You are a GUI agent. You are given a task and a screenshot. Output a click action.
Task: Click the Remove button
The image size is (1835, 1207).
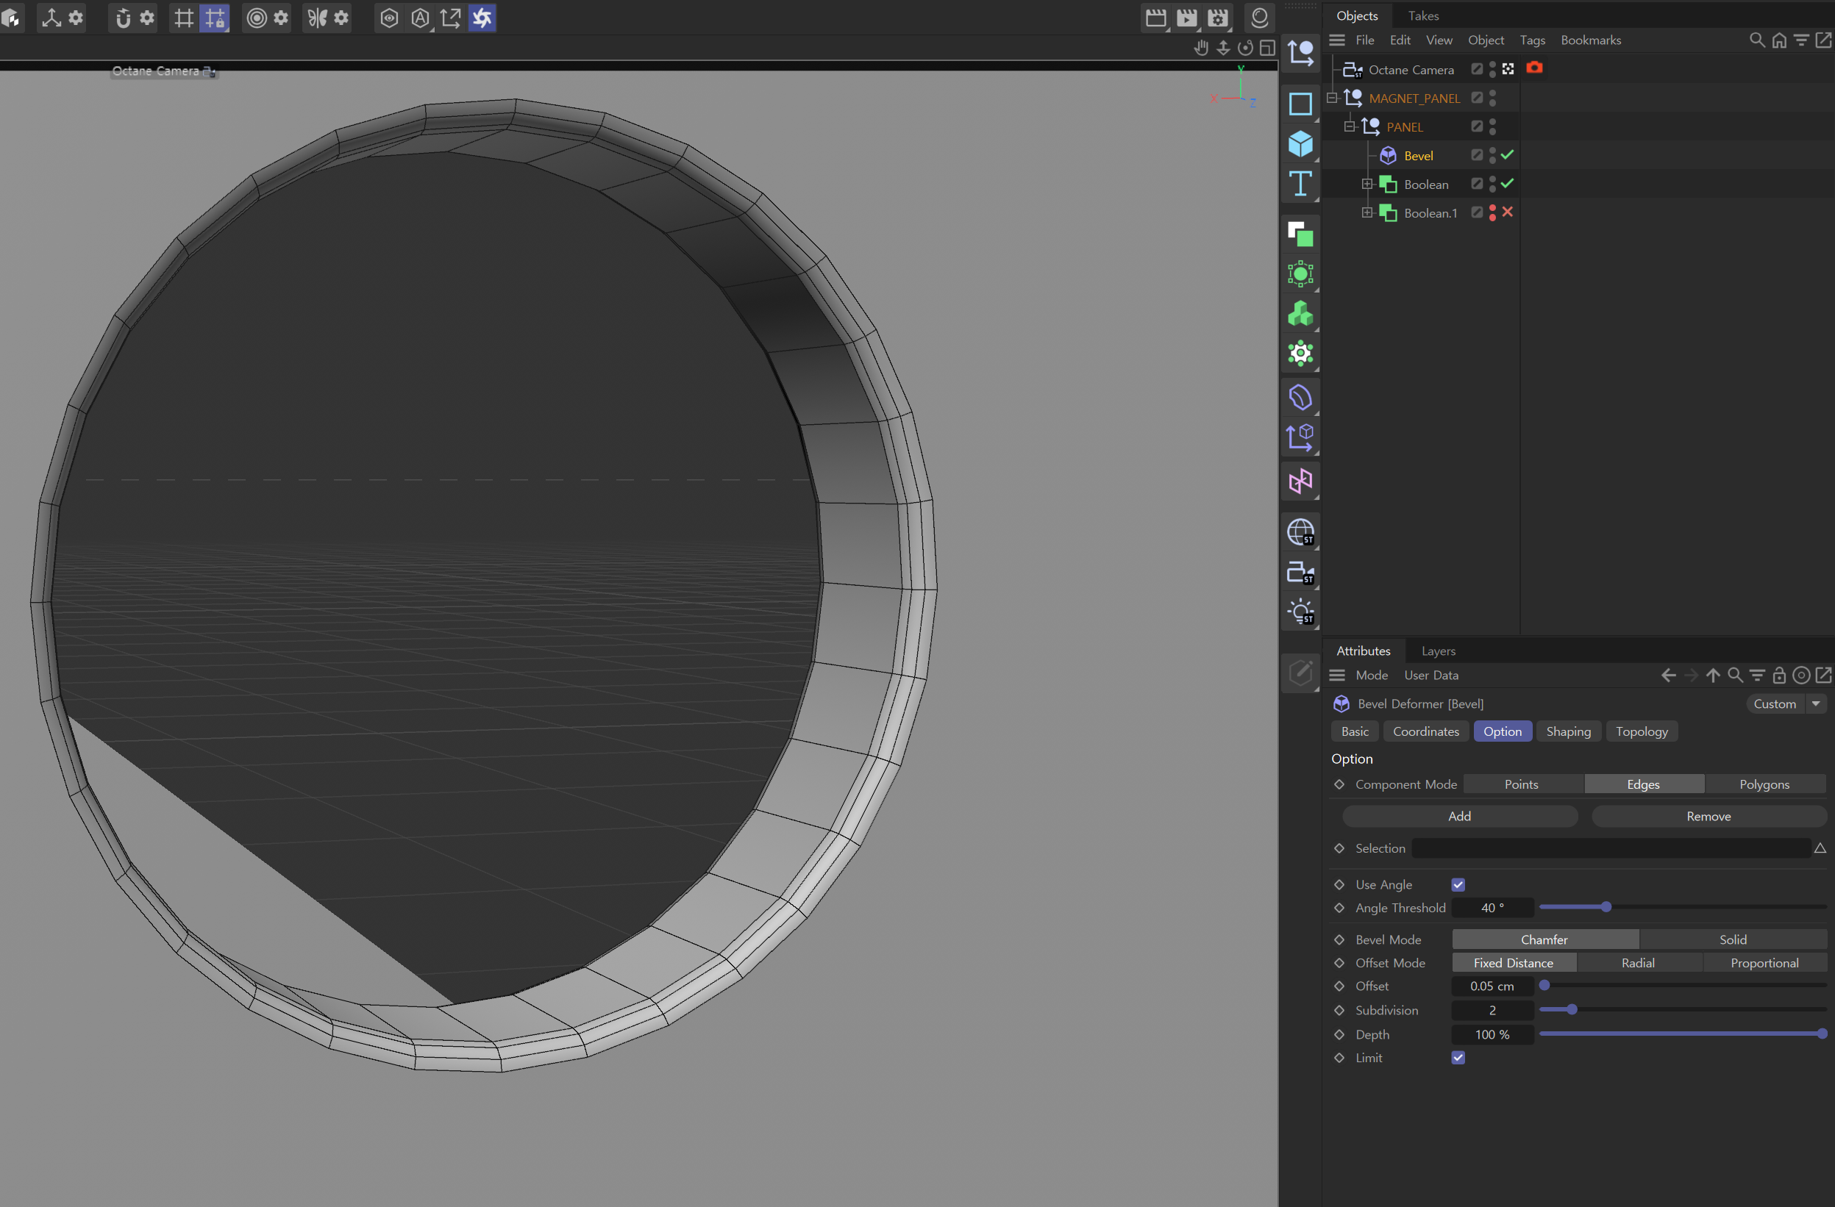[1708, 816]
